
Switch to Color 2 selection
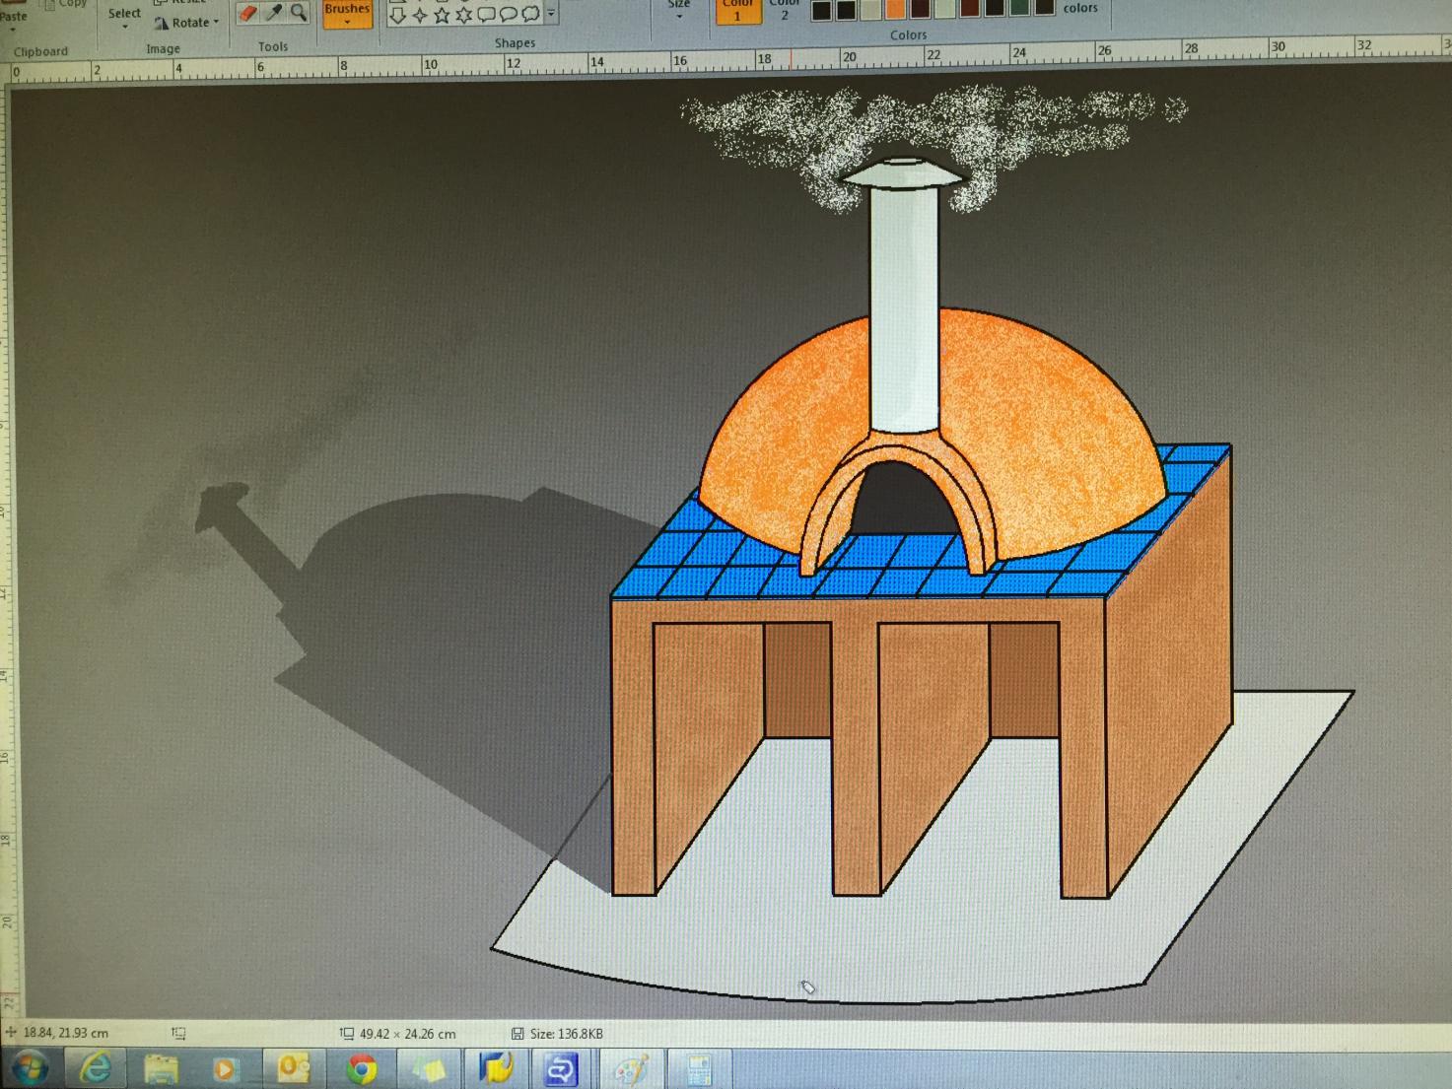point(785,11)
